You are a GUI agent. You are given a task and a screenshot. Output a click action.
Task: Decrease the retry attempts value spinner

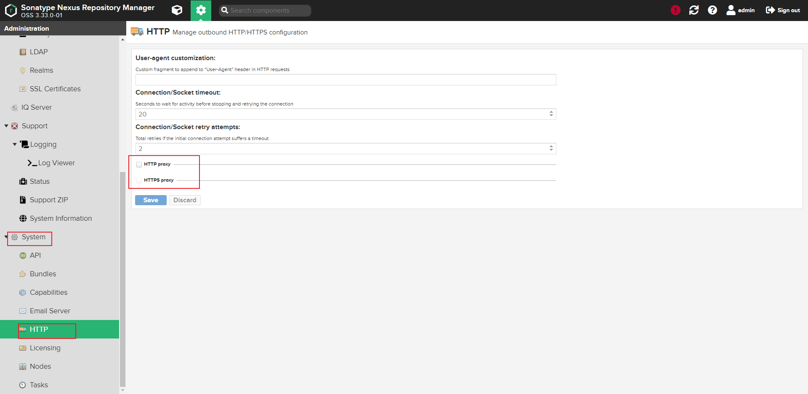coord(551,150)
